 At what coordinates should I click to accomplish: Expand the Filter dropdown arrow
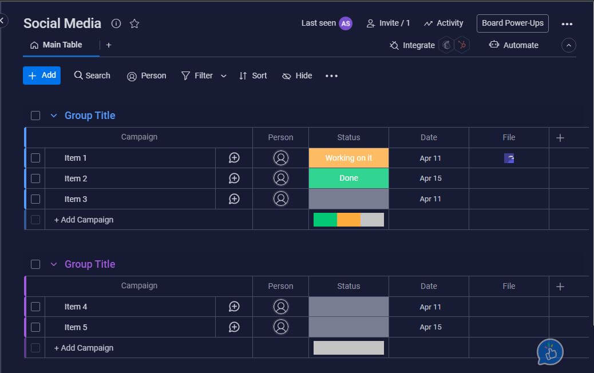(x=224, y=76)
